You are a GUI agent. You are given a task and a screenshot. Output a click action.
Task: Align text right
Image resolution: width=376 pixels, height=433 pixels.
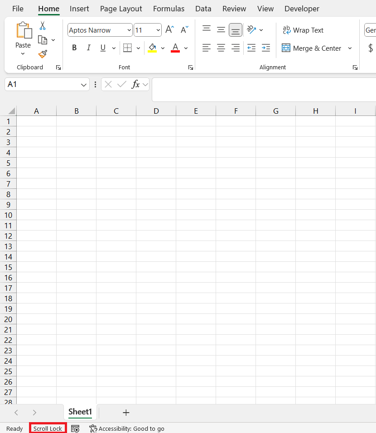point(236,48)
